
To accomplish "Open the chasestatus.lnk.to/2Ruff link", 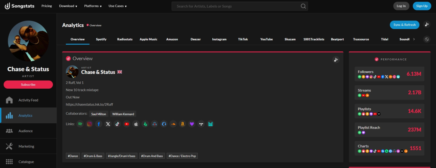I will tap(89, 104).
